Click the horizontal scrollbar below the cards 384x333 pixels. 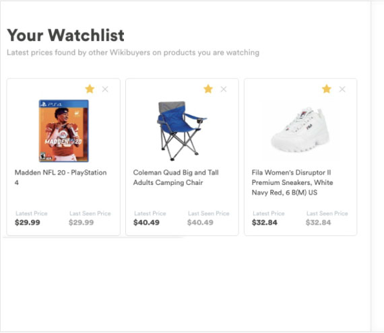tap(93, 237)
